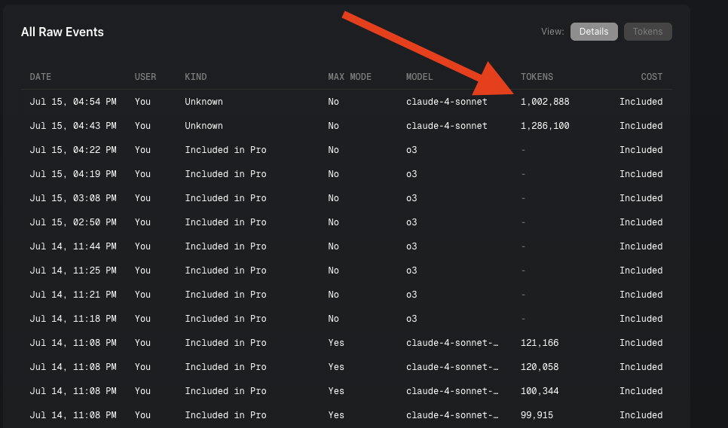Image resolution: width=728 pixels, height=428 pixels.
Task: Click Included in Pro in 11:44 PM row
Action: tap(225, 246)
